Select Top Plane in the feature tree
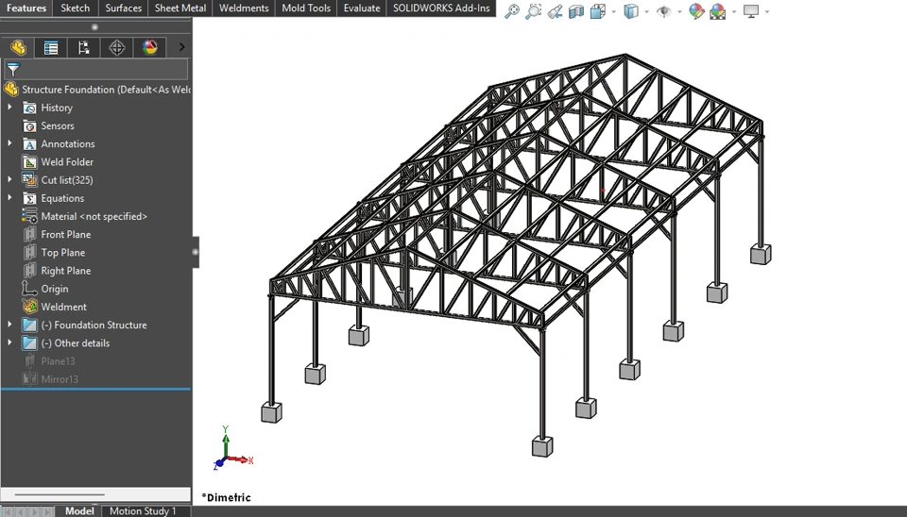This screenshot has height=517, width=907. click(63, 253)
